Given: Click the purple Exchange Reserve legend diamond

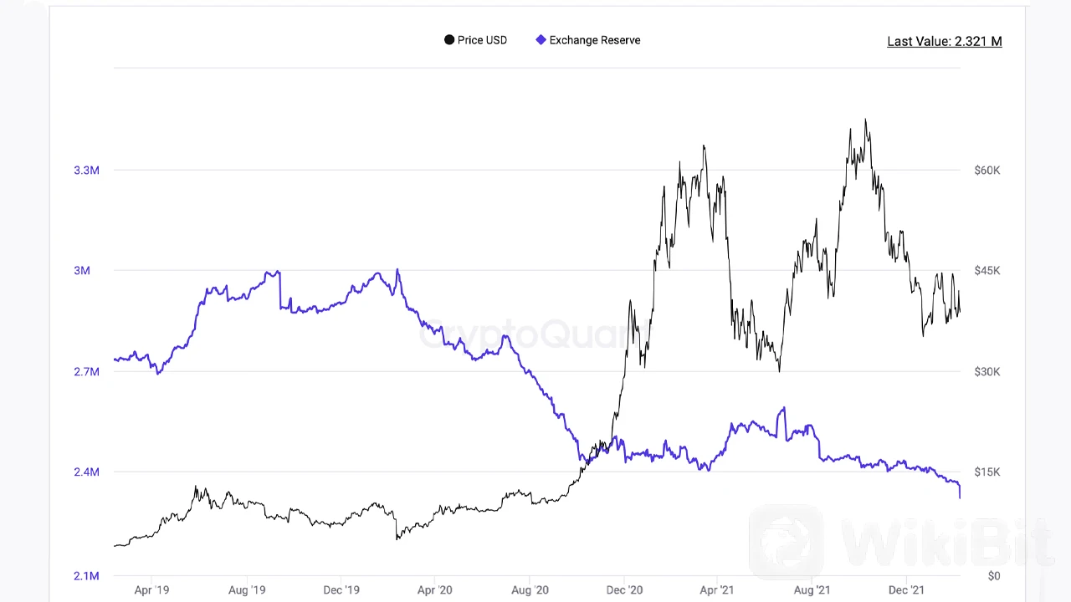Looking at the screenshot, I should (x=541, y=40).
